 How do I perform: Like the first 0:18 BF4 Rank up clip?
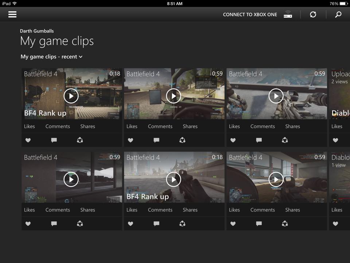28,140
